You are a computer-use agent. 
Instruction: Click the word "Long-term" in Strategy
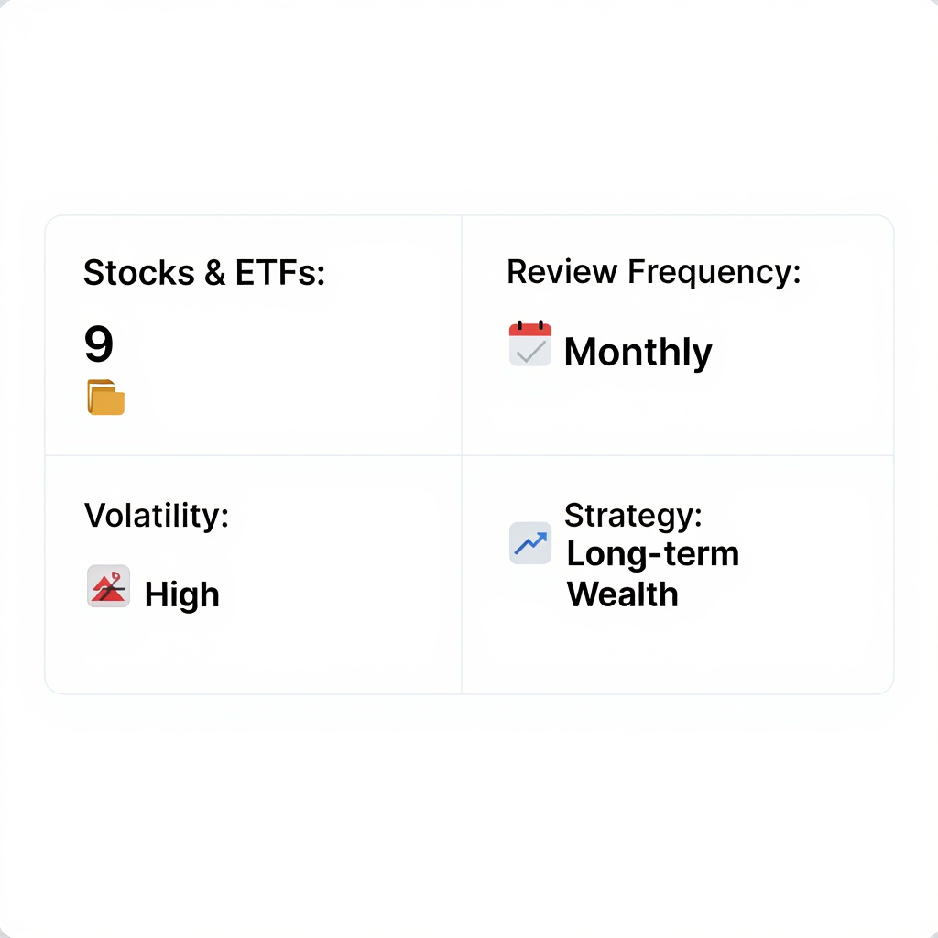pyautogui.click(x=652, y=554)
